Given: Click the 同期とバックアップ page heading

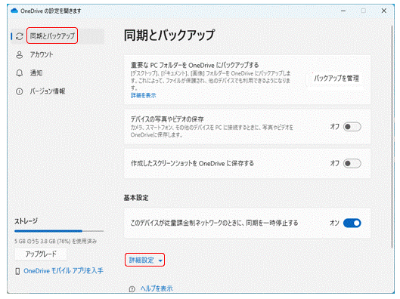Looking at the screenshot, I should click(169, 35).
